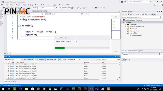Click the Creating project progress bar

82,48
